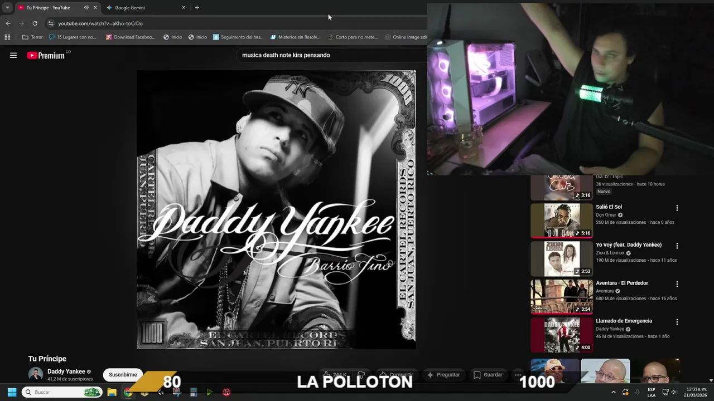Close the Tu Príncipe YouTube tab

click(95, 8)
